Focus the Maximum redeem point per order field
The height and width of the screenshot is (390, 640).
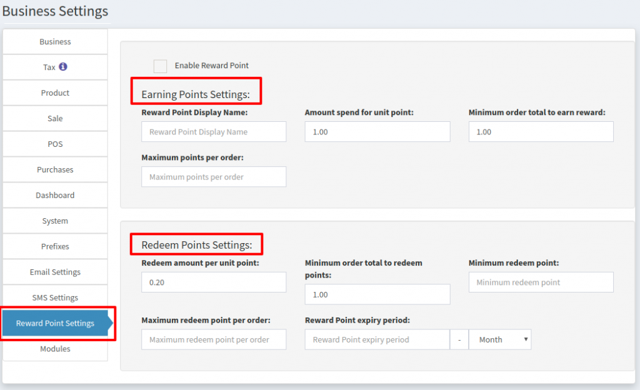(x=214, y=339)
